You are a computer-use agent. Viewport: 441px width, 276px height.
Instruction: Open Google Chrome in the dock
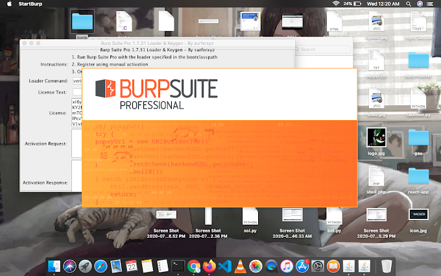tap(194, 266)
